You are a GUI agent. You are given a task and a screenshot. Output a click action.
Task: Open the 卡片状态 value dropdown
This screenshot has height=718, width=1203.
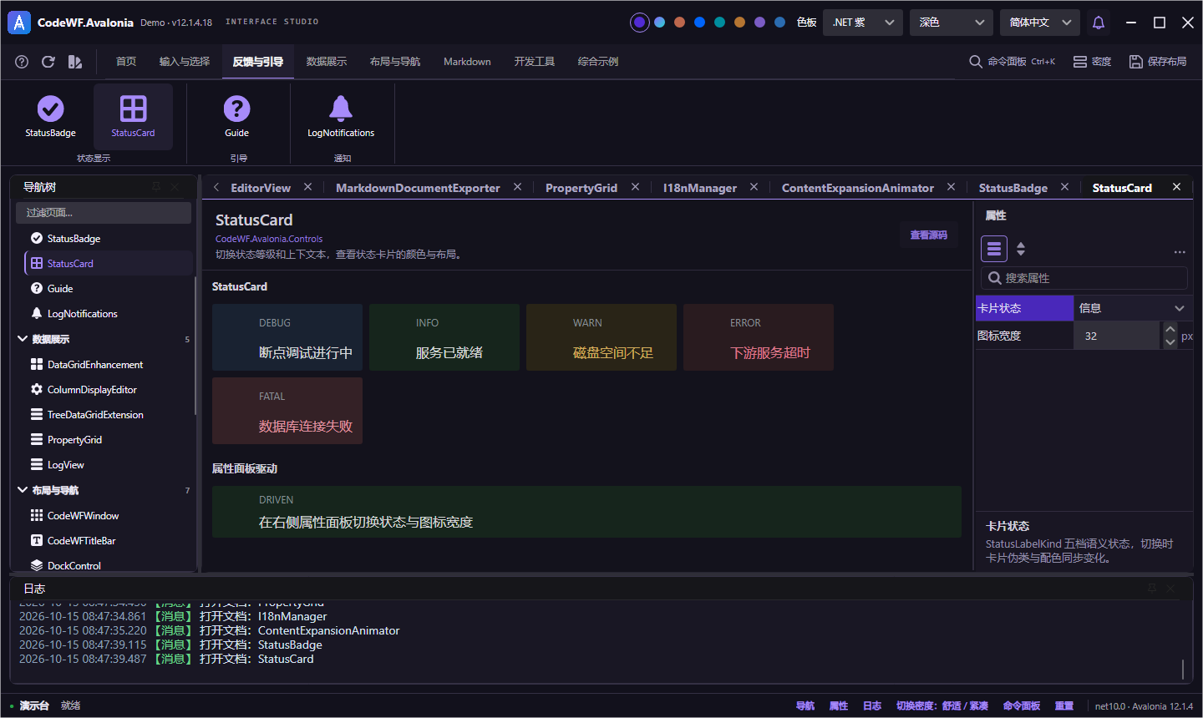pyautogui.click(x=1132, y=308)
